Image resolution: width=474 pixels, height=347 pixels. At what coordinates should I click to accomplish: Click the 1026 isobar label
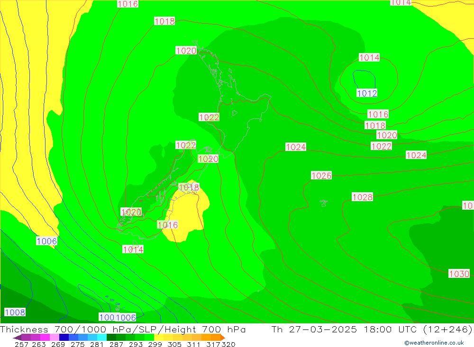[321, 176]
